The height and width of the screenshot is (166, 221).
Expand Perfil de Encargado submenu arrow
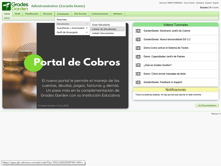point(87,32)
